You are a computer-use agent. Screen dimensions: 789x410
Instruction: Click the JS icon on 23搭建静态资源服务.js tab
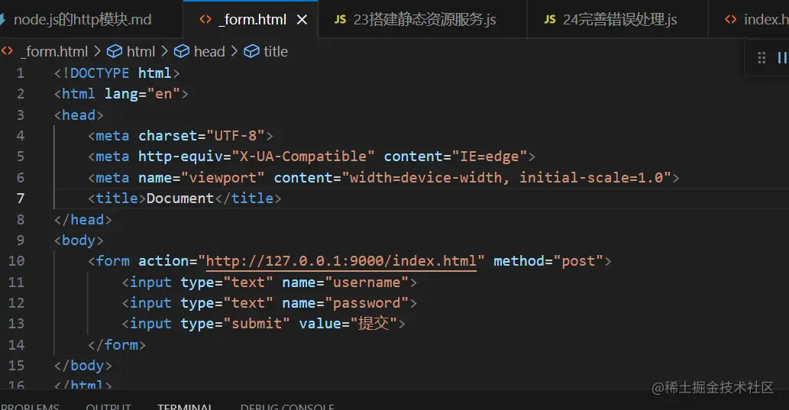[340, 20]
